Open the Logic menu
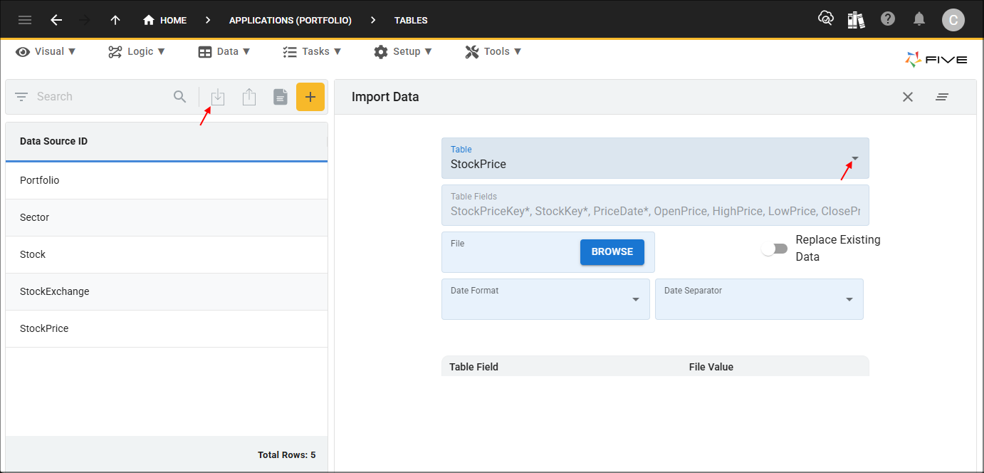This screenshot has width=984, height=473. coord(137,51)
